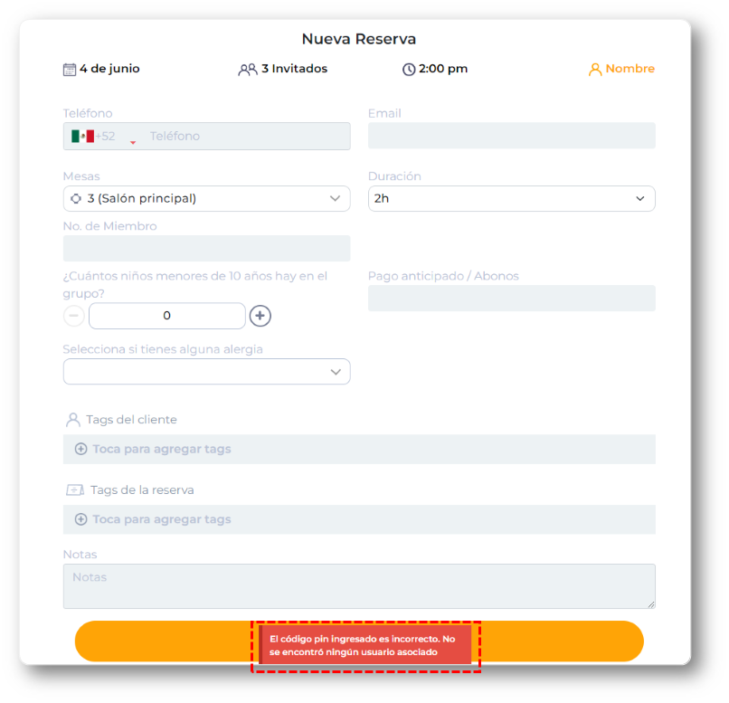729x703 pixels.
Task: Click the Teléfono number input field
Action: click(x=244, y=137)
